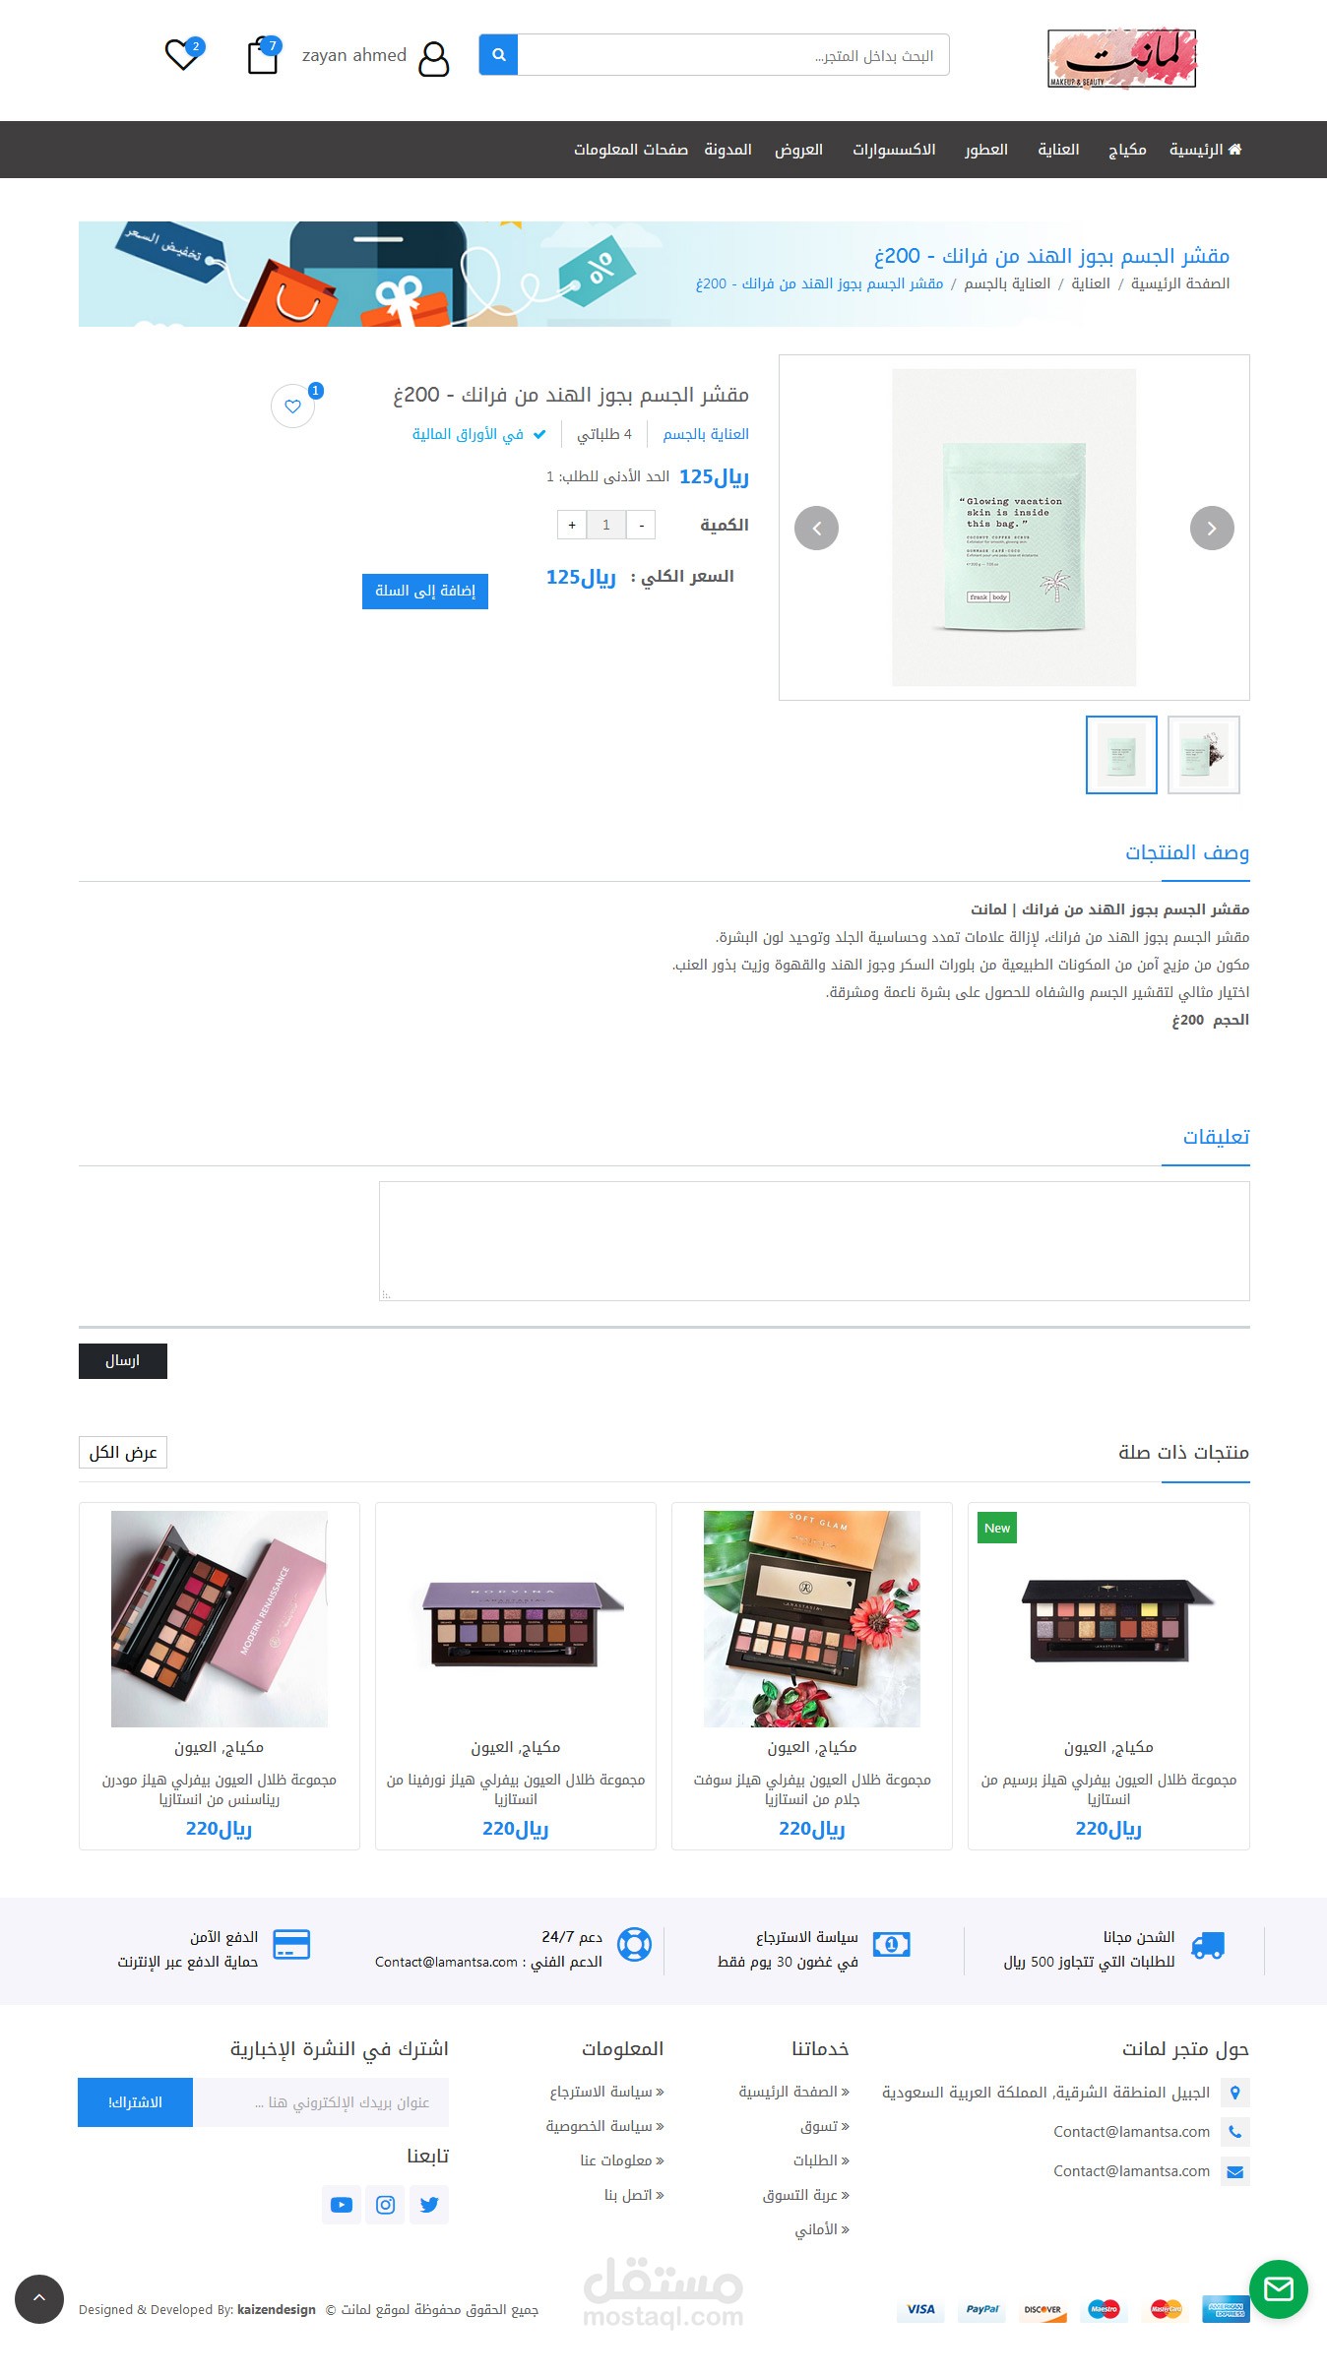Screen dimensions: 1327x2378
Task: Open the Instagram social icon
Action: (x=386, y=2205)
